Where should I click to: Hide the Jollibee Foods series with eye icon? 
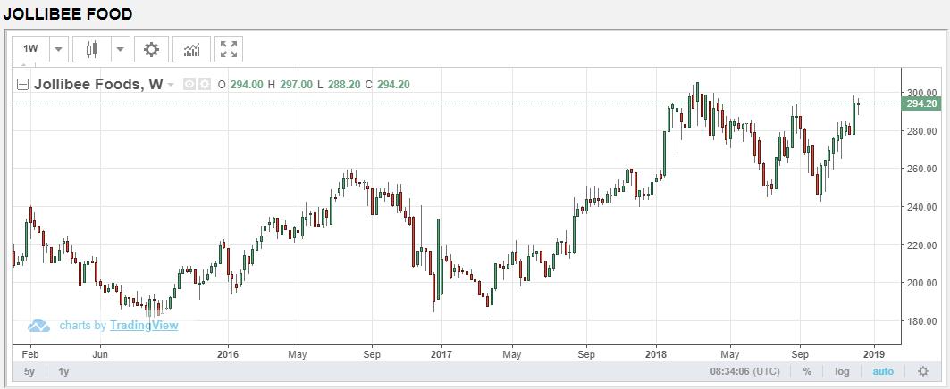tap(189, 85)
